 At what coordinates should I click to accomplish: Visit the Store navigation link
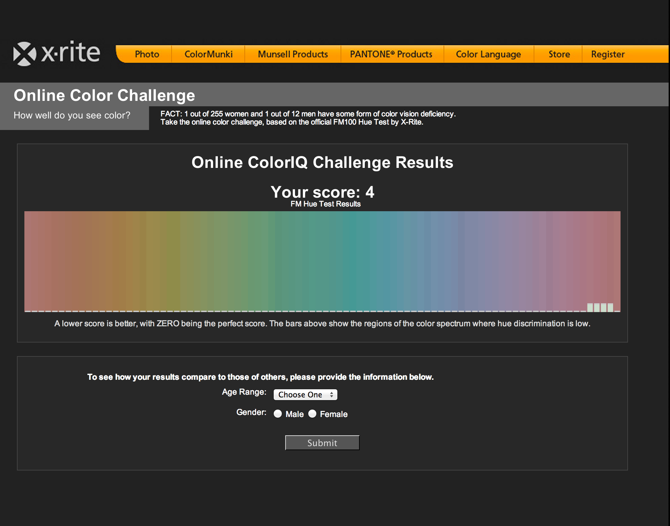point(559,54)
